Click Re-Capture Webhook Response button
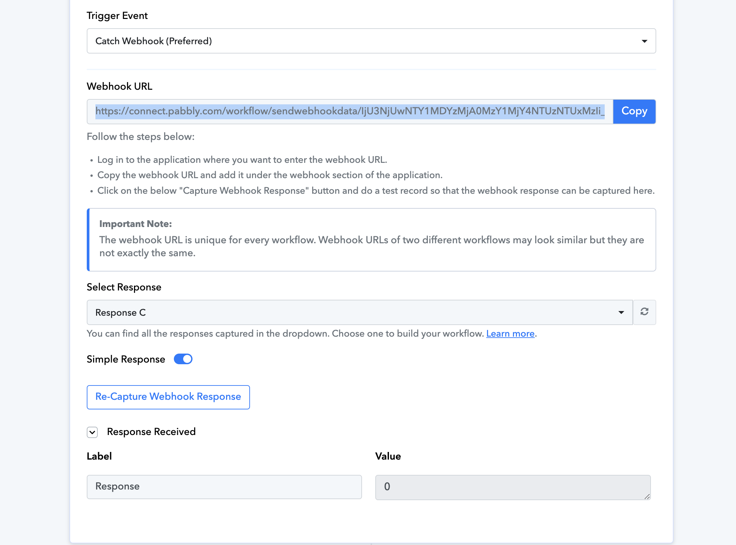Screen dimensions: 736x545 (168, 397)
